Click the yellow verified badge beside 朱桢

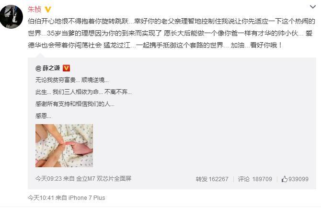(48, 10)
